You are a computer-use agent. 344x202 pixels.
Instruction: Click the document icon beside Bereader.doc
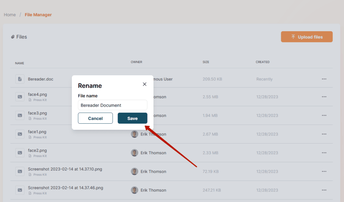click(x=20, y=79)
